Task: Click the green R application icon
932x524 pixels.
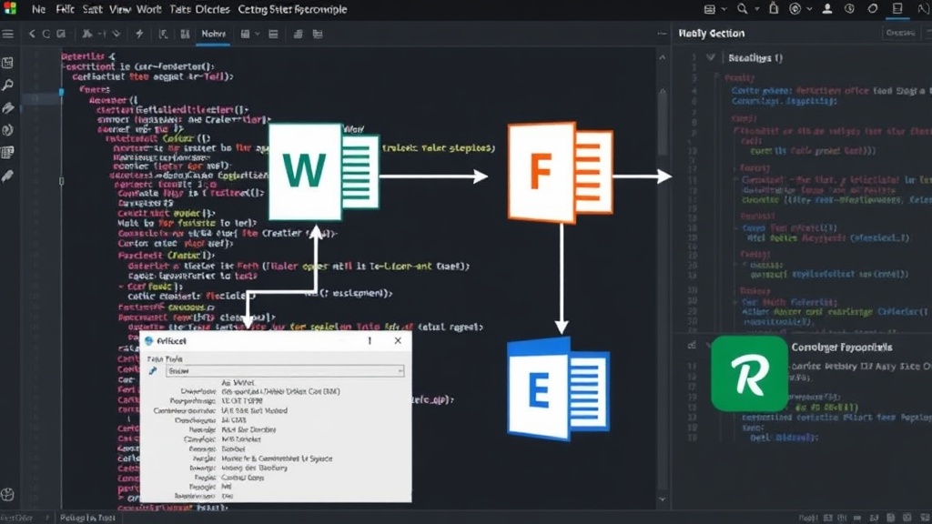Action: coord(750,374)
